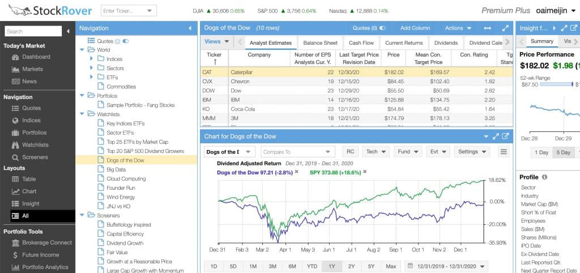580x273 pixels.
Task: Open the Enter Ticker combo box
Action: [x=129, y=11]
